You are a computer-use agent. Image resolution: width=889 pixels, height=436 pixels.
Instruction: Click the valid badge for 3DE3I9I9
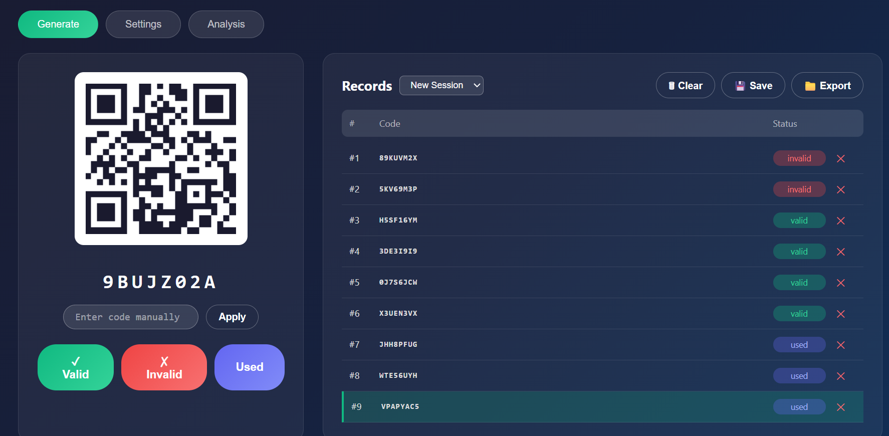(799, 252)
